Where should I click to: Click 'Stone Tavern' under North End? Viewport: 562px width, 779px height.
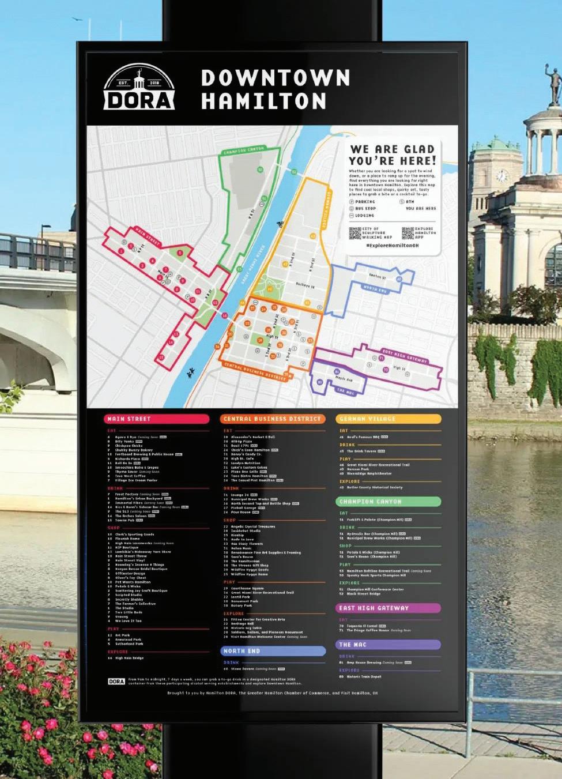pos(242,669)
